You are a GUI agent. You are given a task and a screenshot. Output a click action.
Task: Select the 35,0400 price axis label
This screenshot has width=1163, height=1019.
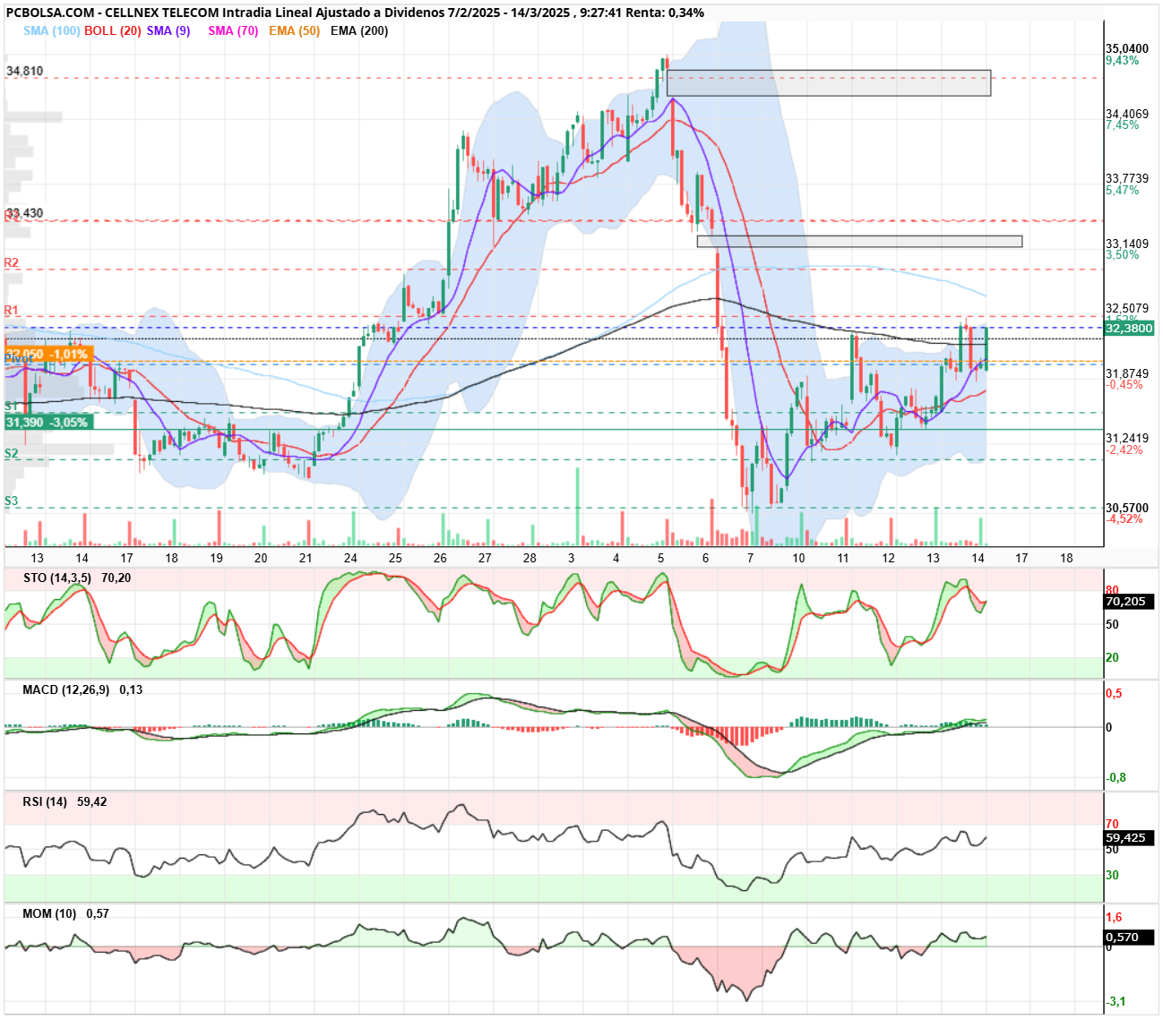pyautogui.click(x=1127, y=49)
